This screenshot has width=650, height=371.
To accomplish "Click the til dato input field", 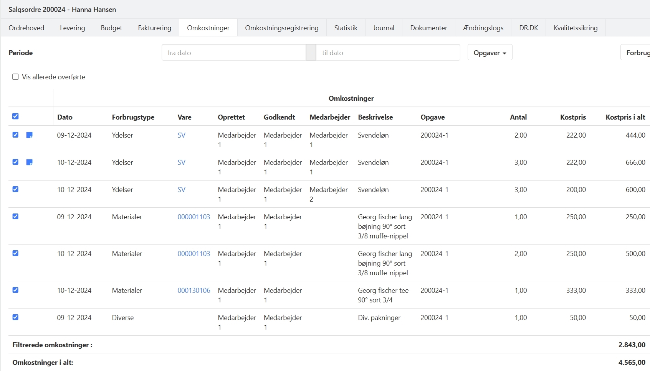I will (388, 53).
